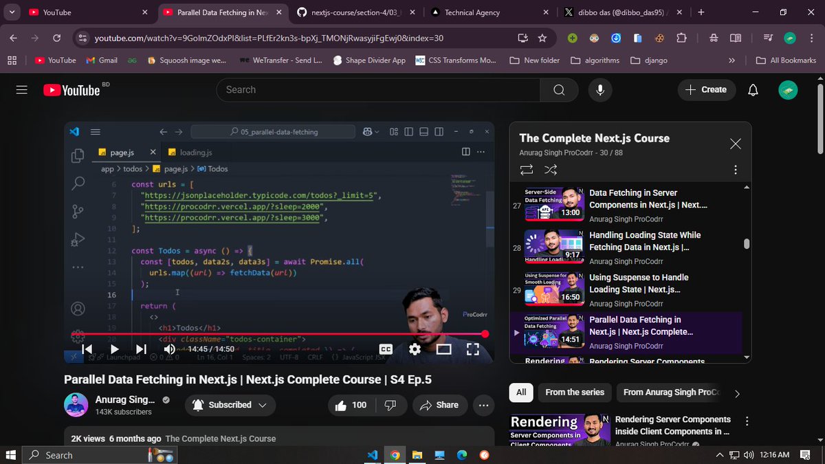Click the YouTube search magnifier button

pyautogui.click(x=559, y=90)
